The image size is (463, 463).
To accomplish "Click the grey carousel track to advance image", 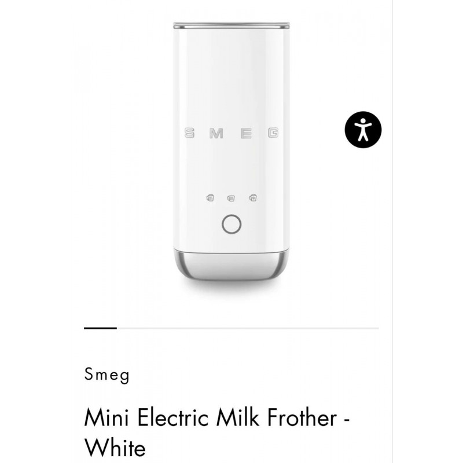I will [249, 328].
